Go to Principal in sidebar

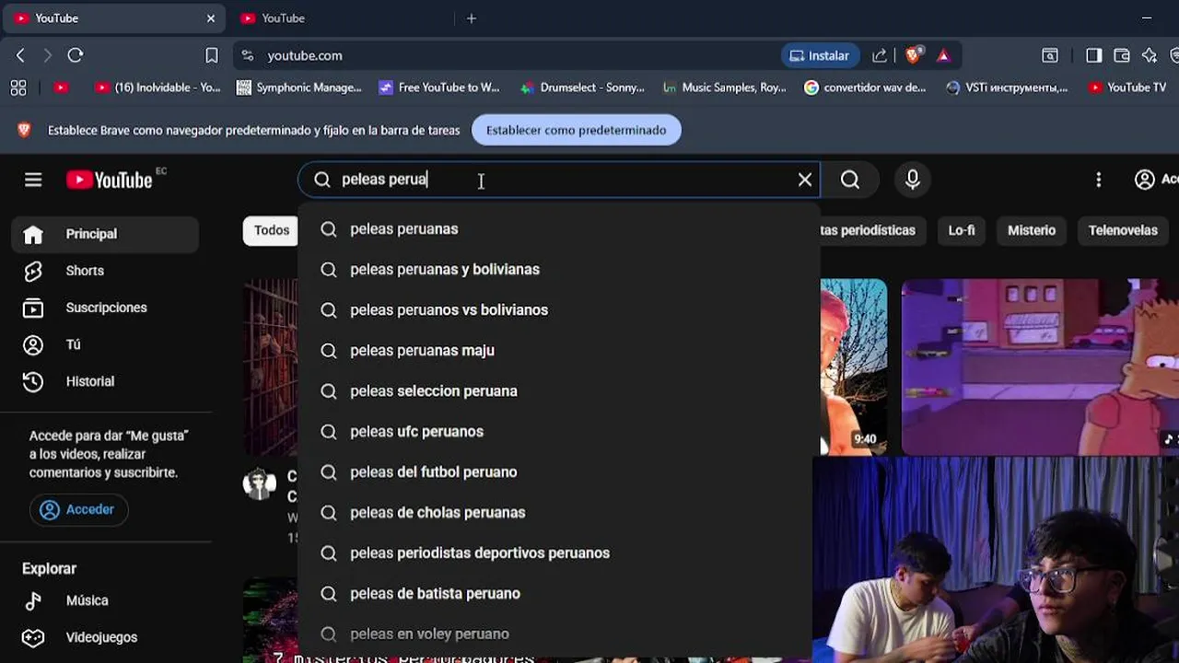point(105,234)
